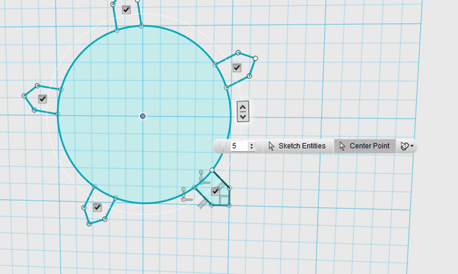Uncheck the top pattern instance checkbox
Viewport: 458px width, 274px height.
click(126, 10)
